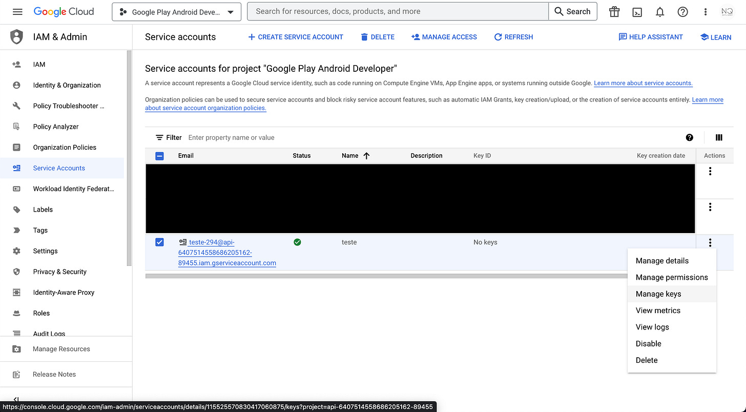Click the Identity & Organization sidebar icon
Image resolution: width=746 pixels, height=412 pixels.
[16, 85]
